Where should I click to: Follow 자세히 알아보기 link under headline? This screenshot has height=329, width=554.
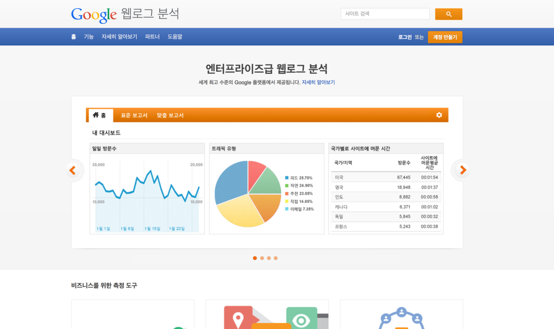(x=318, y=82)
